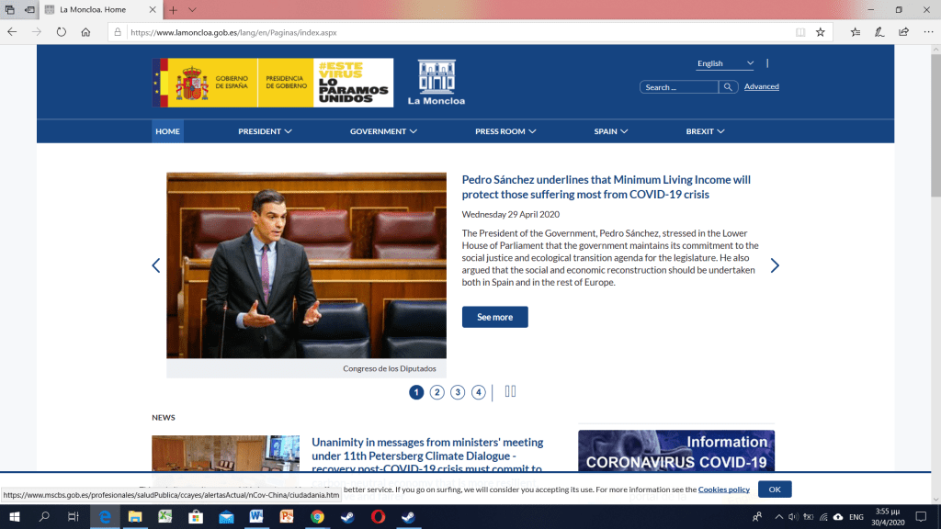Add page to favorites star icon
Screen dimensions: 941x529
point(821,31)
